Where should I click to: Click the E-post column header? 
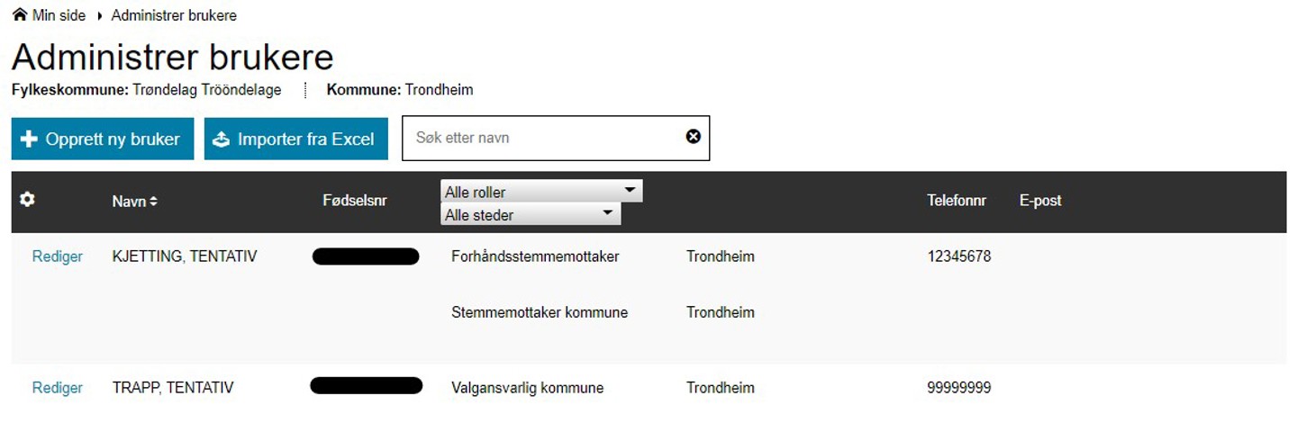(1040, 201)
